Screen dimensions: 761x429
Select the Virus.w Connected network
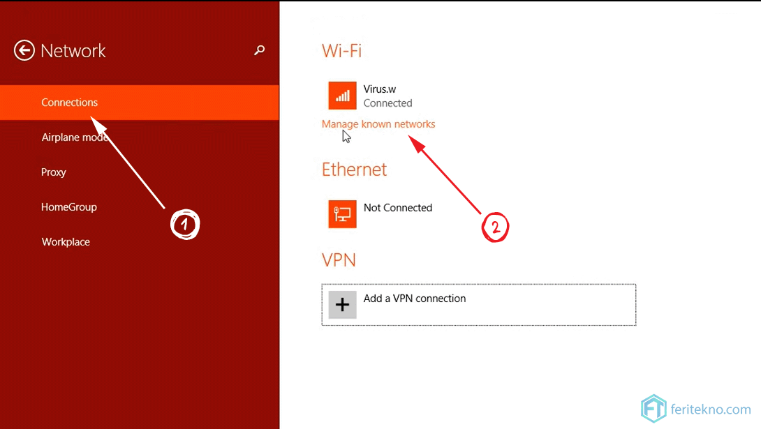point(370,96)
